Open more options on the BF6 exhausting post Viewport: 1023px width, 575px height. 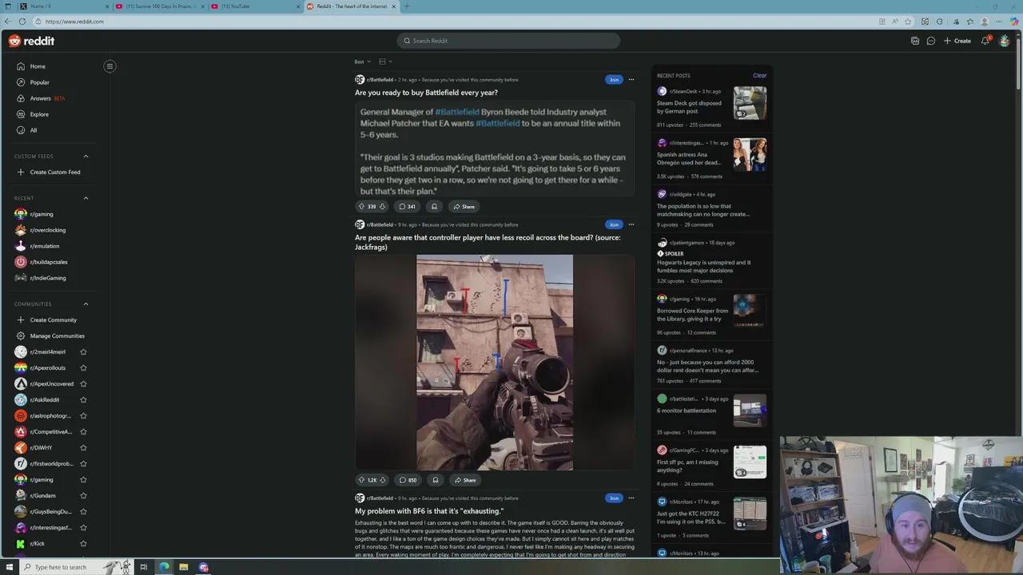click(631, 498)
